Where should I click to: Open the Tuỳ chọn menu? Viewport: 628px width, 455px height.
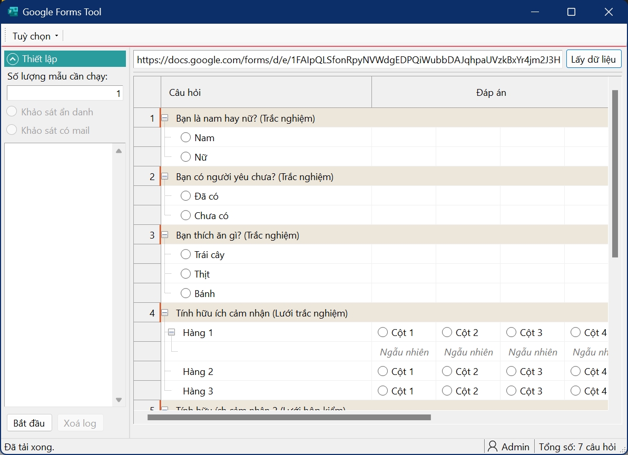coord(35,36)
